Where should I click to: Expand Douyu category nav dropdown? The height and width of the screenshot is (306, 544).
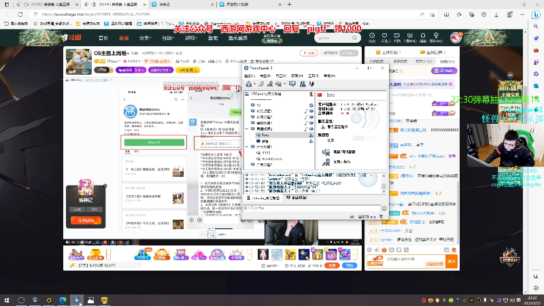(145, 38)
